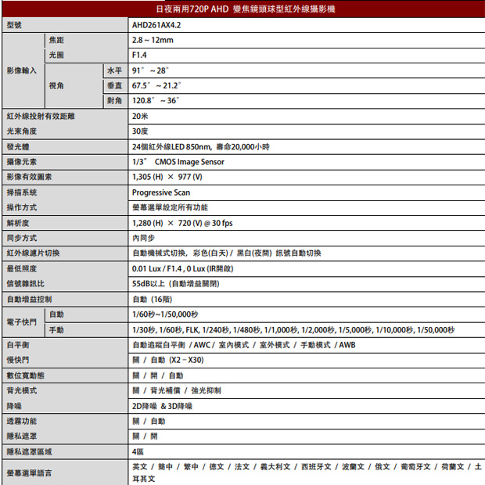Click the red title header of the table
485x485 pixels.
click(x=242, y=9)
